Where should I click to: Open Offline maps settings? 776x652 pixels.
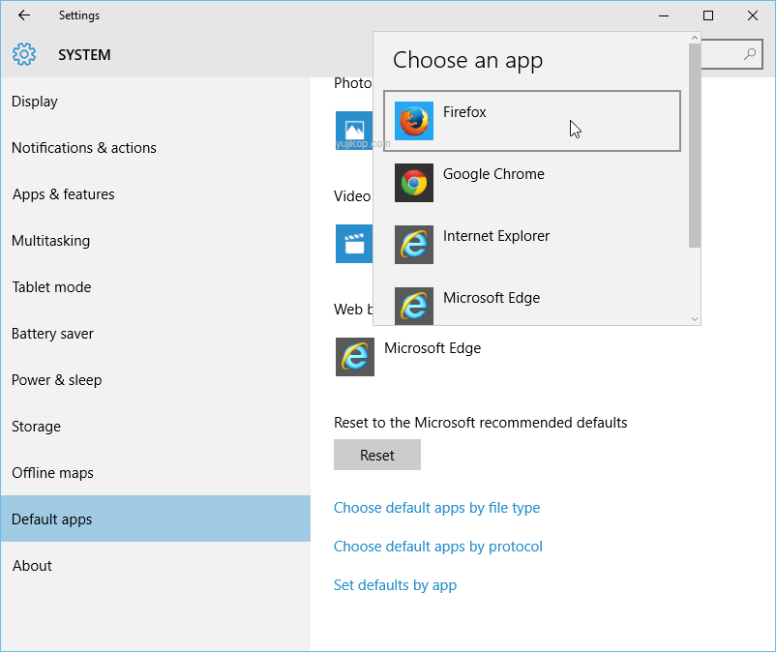(x=156, y=473)
